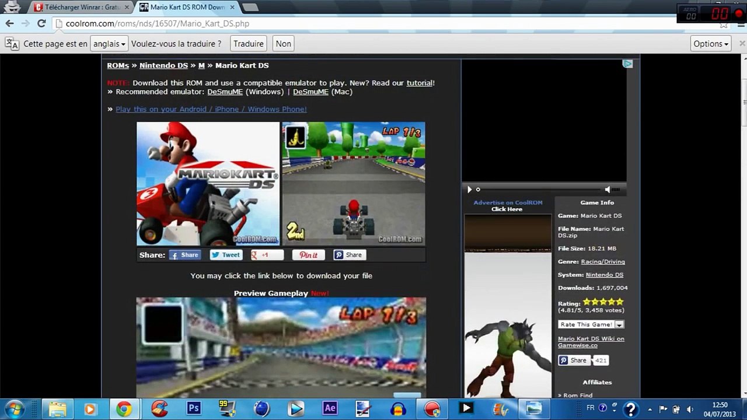This screenshot has height=420, width=747.
Task: Open the help question mark tray icon
Action: point(630,409)
